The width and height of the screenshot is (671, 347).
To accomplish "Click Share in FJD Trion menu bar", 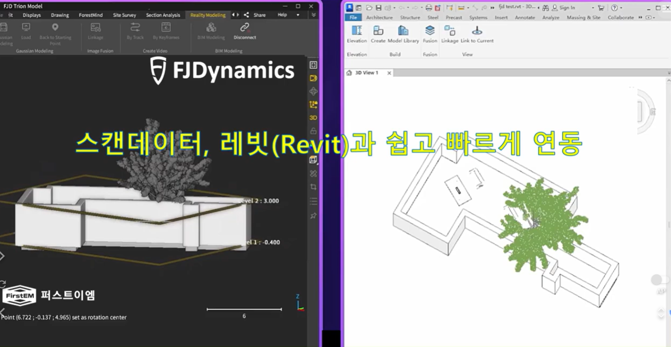I will click(x=255, y=15).
